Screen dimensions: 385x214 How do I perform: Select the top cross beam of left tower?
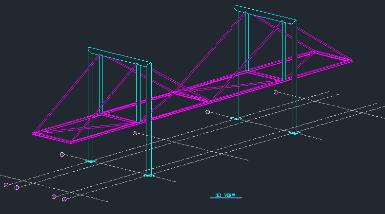tap(120, 56)
